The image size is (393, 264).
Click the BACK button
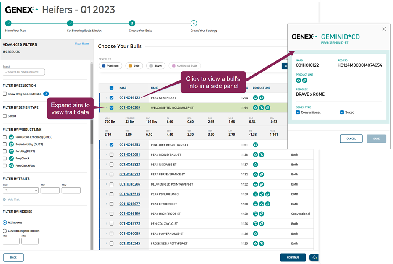click(13, 257)
